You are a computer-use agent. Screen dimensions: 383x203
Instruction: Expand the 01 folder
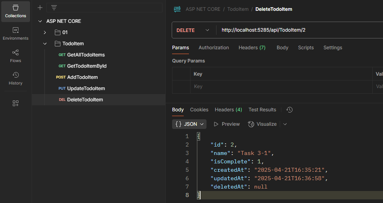click(x=45, y=32)
